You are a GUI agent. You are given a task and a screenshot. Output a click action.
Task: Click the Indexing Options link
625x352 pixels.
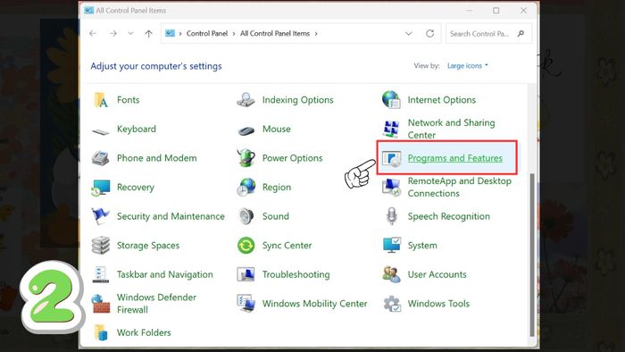point(297,100)
